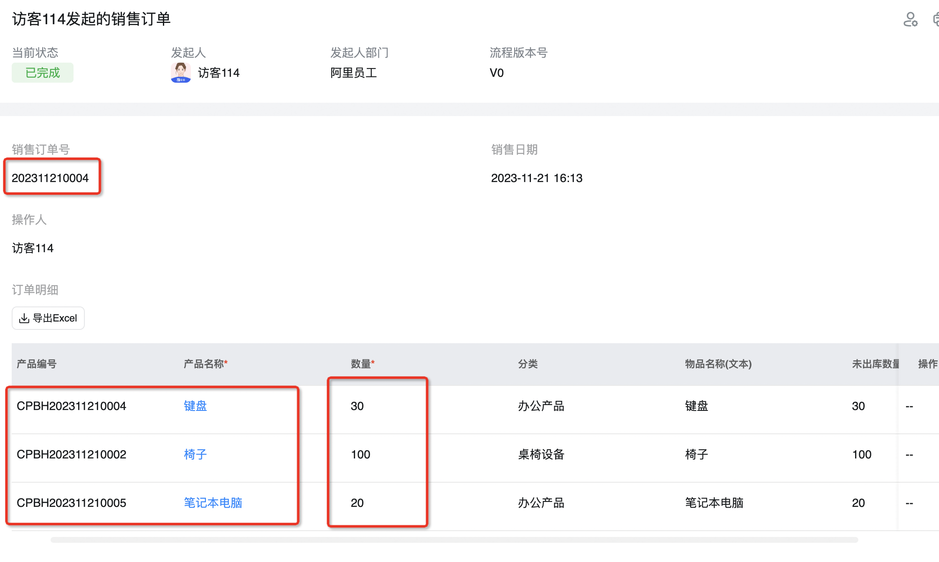Screen dimensions: 939x562
Task: Click the 已完成 status badge
Action: tap(43, 73)
